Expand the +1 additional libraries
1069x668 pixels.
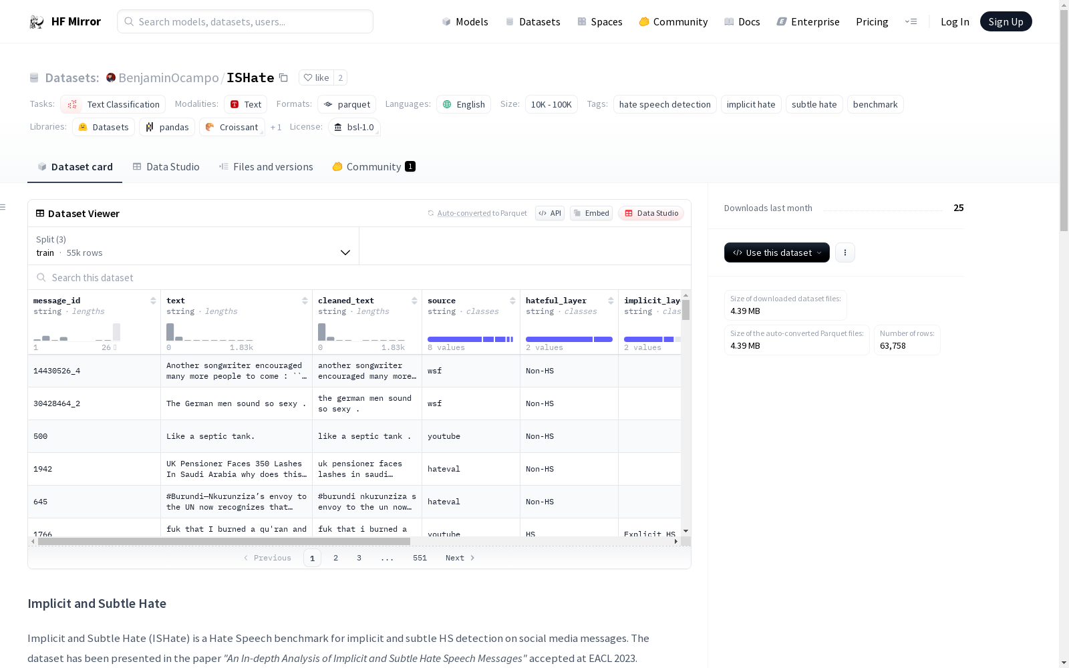[x=276, y=127]
